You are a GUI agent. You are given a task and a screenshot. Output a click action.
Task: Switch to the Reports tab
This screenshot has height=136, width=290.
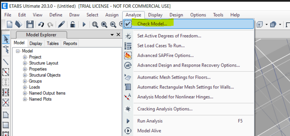(70, 44)
